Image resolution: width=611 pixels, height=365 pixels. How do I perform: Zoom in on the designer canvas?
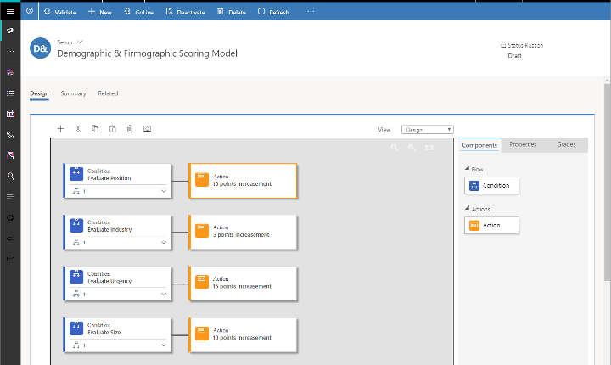pyautogui.click(x=412, y=148)
